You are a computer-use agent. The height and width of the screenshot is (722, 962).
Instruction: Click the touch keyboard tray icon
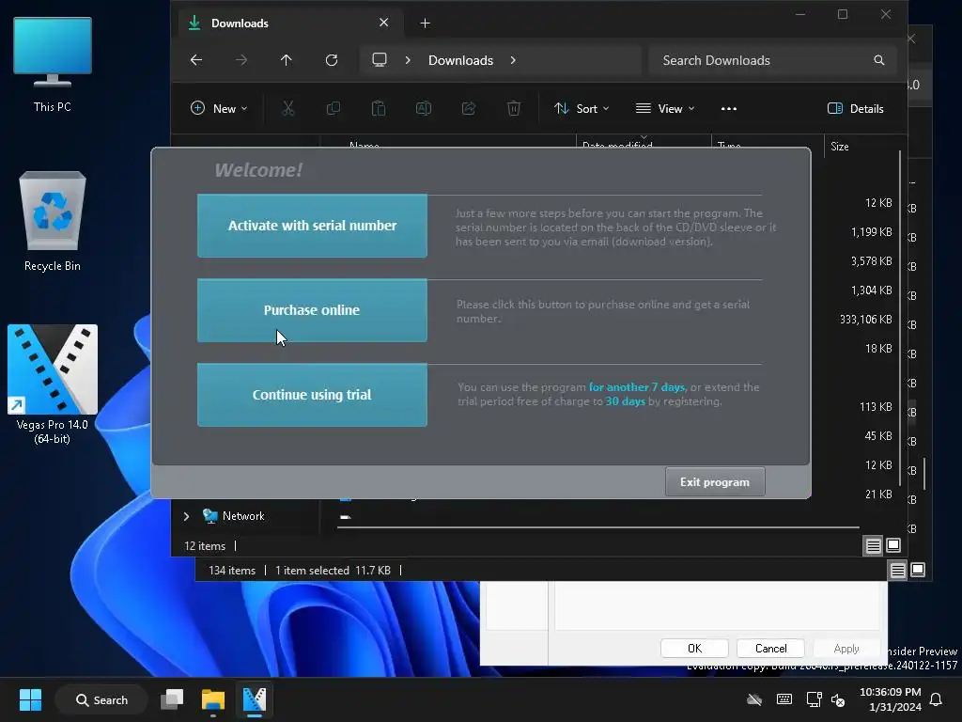[784, 699]
